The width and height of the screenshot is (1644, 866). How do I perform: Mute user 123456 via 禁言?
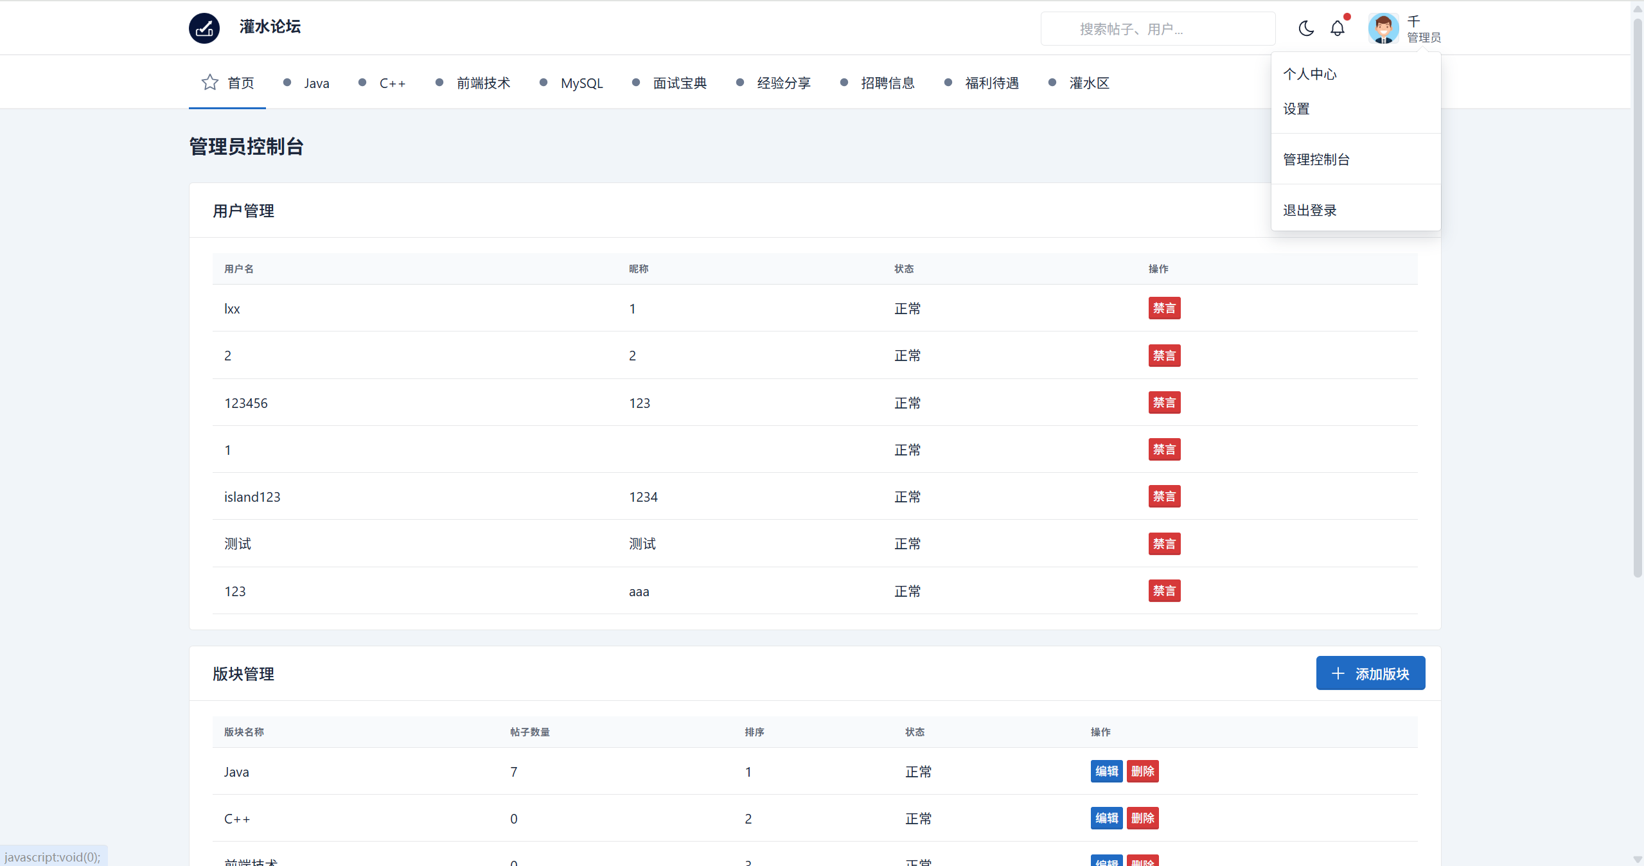[x=1164, y=403]
